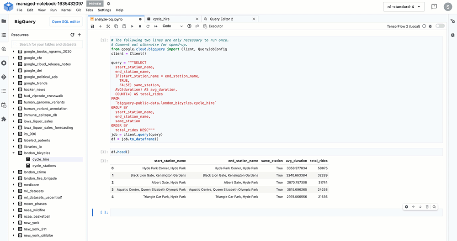Open the table of contents icon in left sidebar
457x241 pixels.
click(4, 91)
